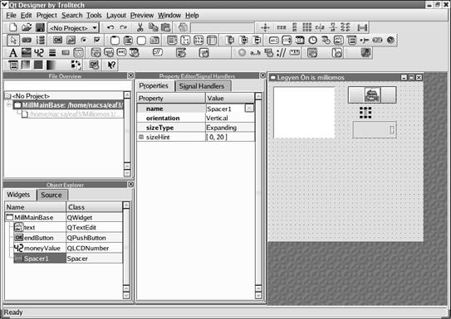The height and width of the screenshot is (319, 451).
Task: Select the PushButton OK widget tool
Action: (x=57, y=40)
